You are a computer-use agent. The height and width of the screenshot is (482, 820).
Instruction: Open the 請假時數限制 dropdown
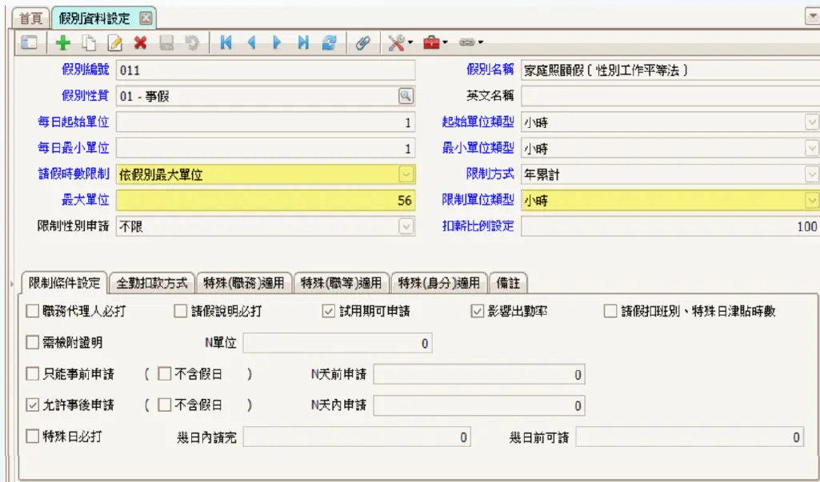[406, 174]
